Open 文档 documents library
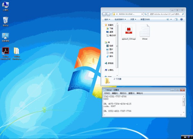 pos(110,53)
